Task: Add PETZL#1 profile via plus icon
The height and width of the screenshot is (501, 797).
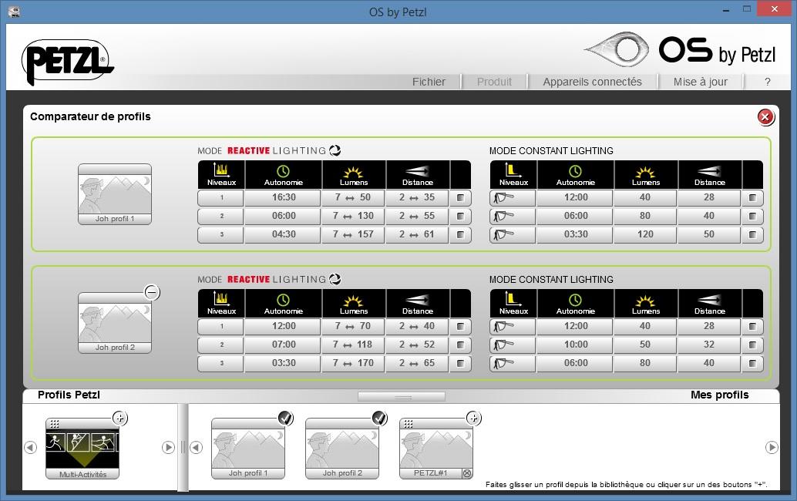Action: 473,419
